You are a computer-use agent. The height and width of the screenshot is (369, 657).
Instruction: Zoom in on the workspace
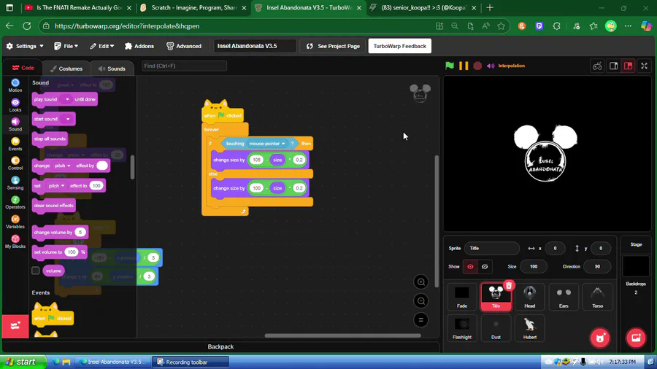421,282
